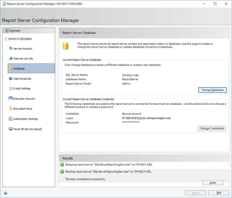Image resolution: width=232 pixels, height=198 pixels.
Task: Click the 'Report Server Mode:' label
Action: [79, 84]
